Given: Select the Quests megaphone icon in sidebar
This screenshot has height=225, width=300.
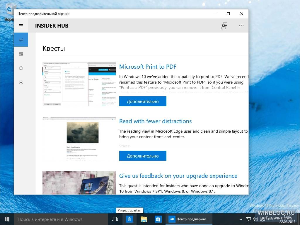Looking at the screenshot, I should coord(21,40).
